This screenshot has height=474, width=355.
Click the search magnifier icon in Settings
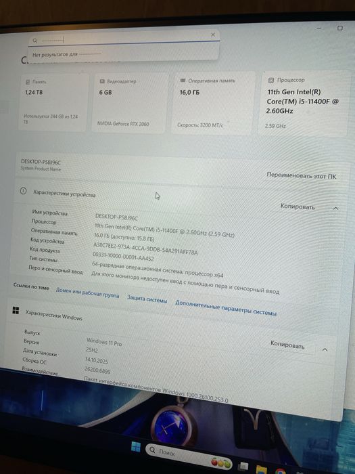point(35,41)
